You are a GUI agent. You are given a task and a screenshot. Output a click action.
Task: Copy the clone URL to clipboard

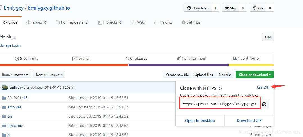(264, 104)
